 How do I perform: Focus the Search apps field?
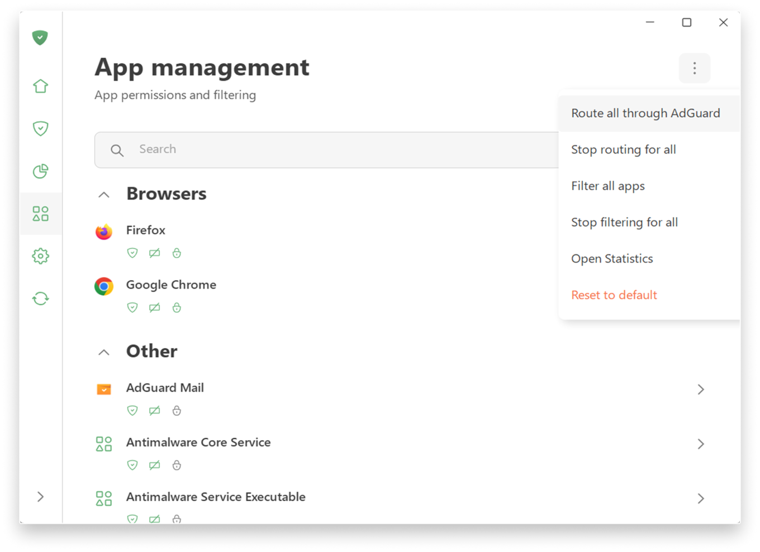[327, 150]
